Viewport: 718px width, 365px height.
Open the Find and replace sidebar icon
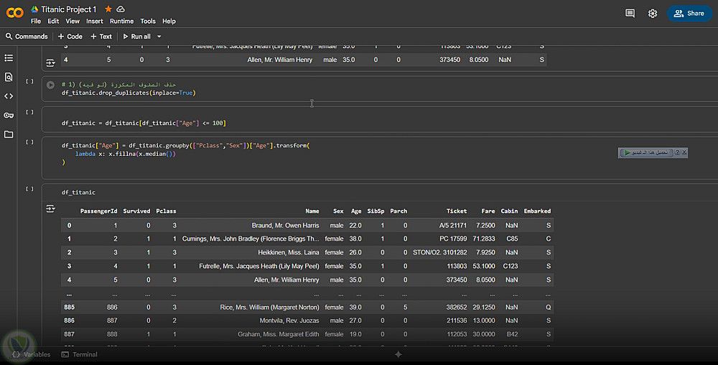(9, 77)
